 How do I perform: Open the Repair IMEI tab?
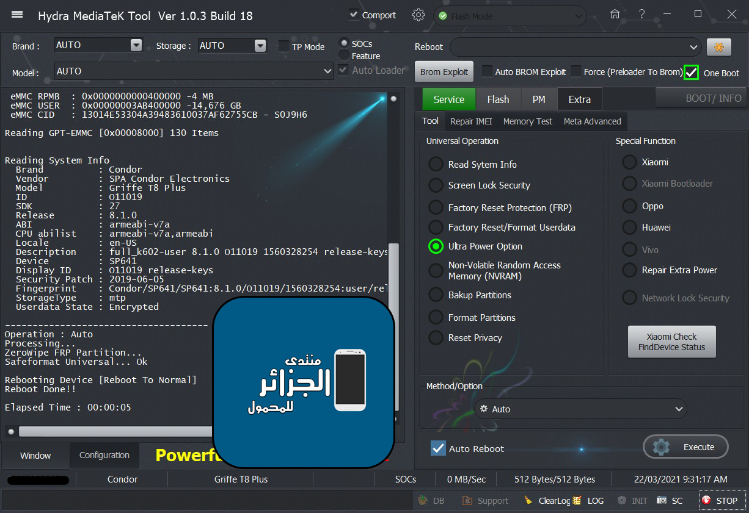pyautogui.click(x=471, y=121)
